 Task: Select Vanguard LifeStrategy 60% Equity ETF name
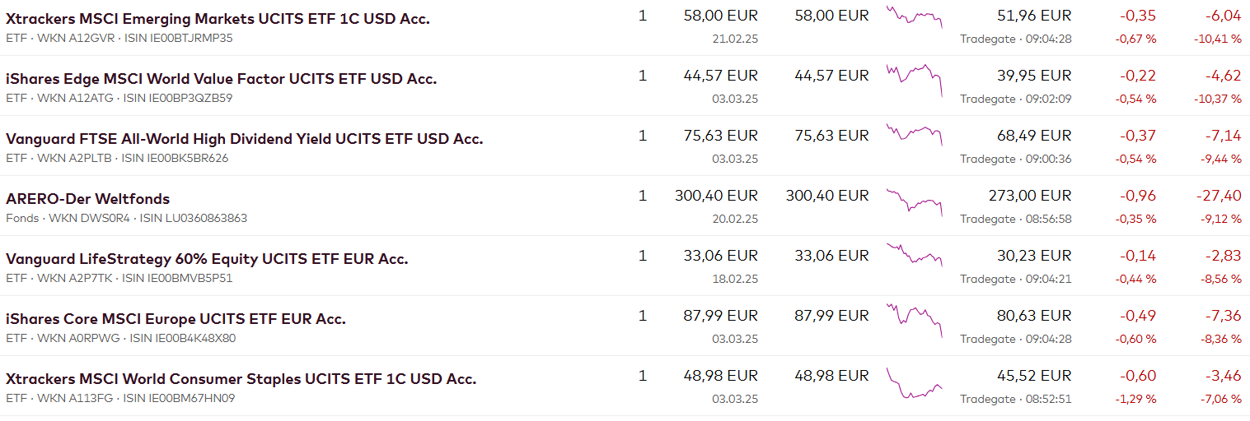click(207, 259)
